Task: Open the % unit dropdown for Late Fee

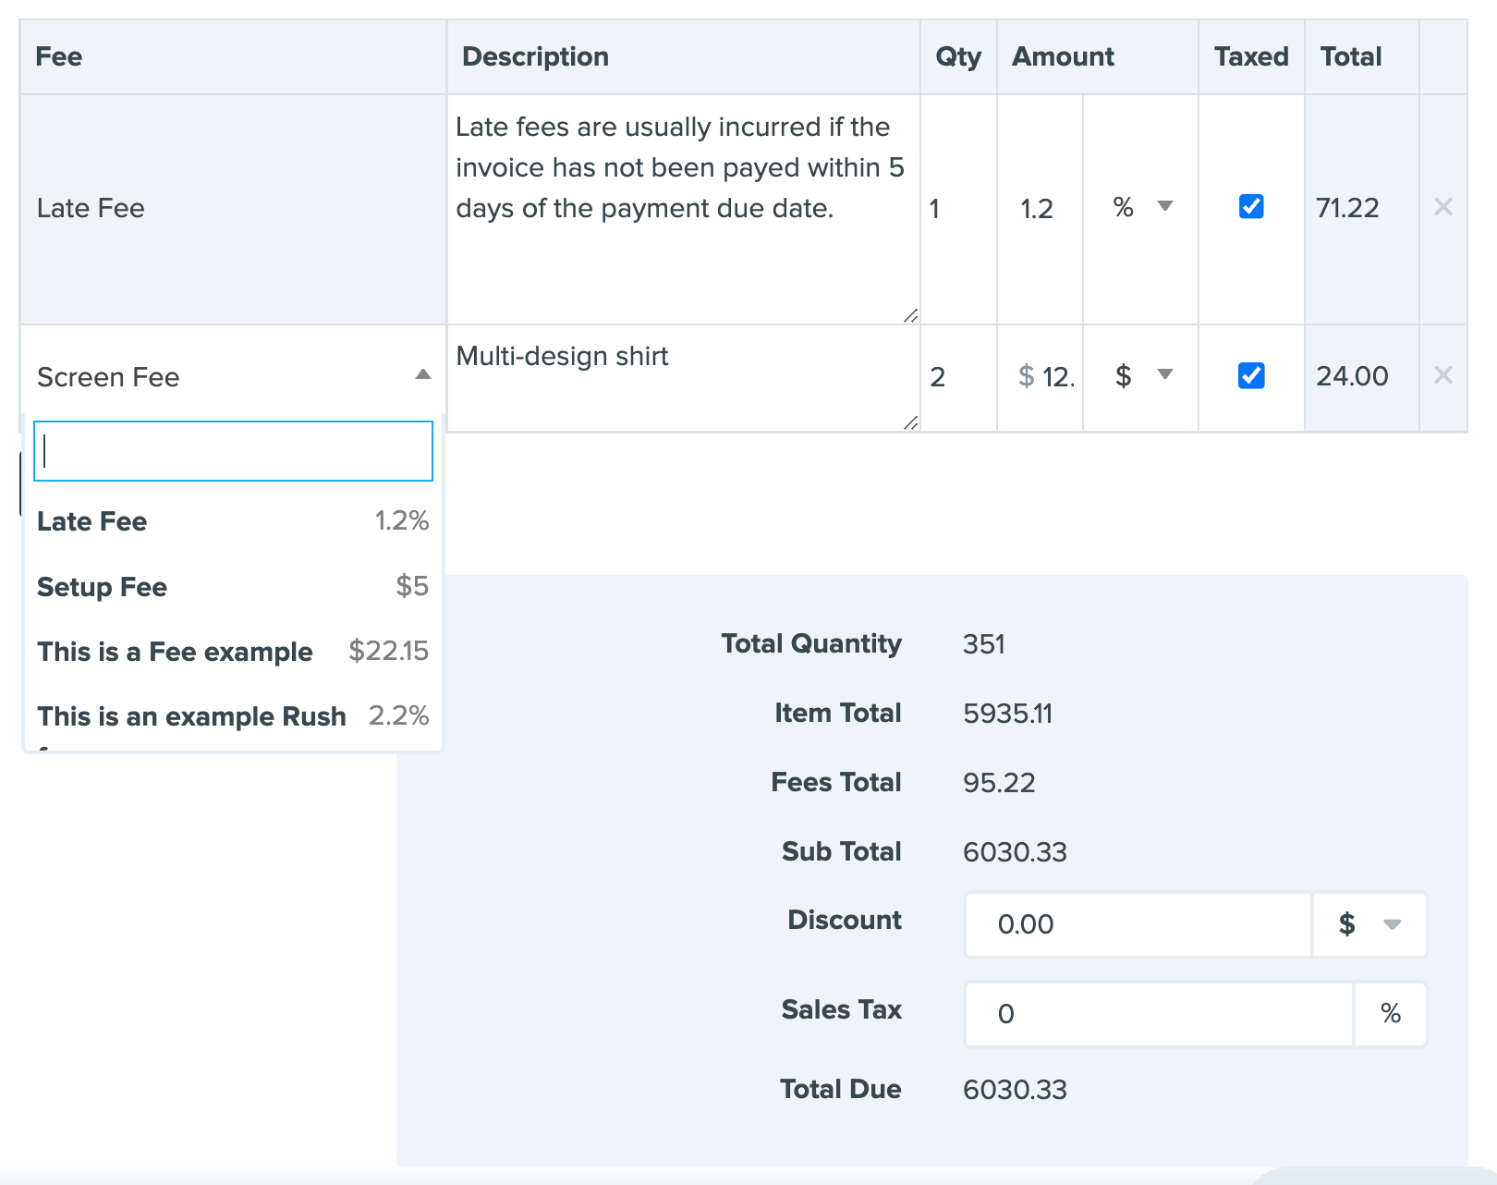Action: click(x=1142, y=207)
